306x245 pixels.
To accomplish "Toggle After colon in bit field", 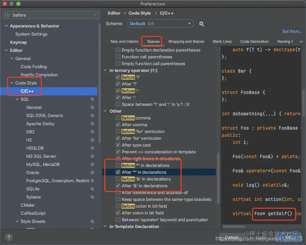I will point(118,213).
